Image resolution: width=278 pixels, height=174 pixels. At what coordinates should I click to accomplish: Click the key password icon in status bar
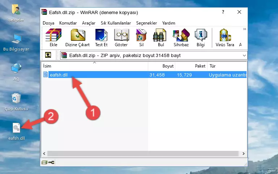pos(51,162)
